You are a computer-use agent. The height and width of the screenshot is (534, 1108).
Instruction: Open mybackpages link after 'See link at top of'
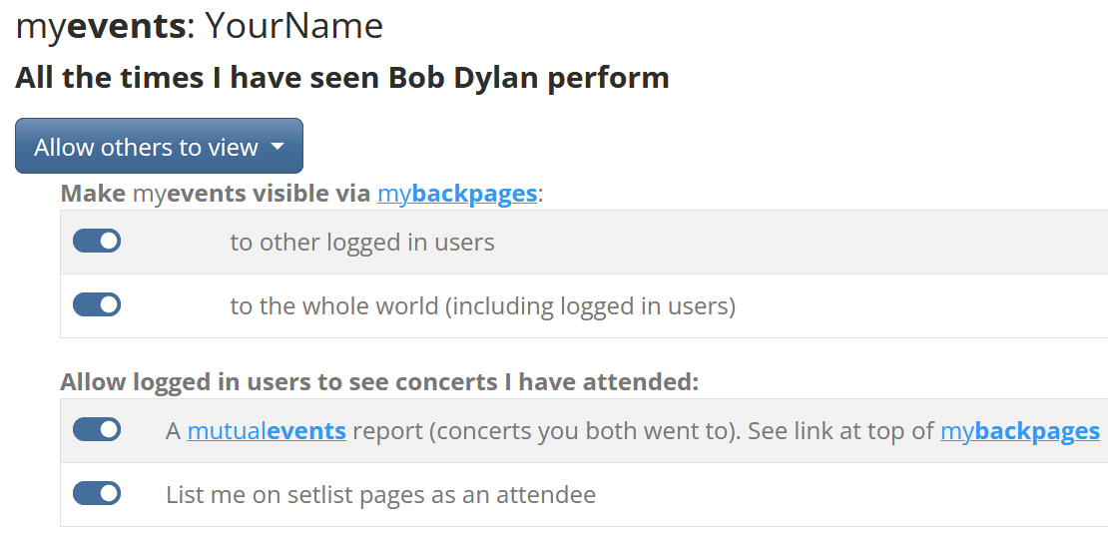[1019, 431]
